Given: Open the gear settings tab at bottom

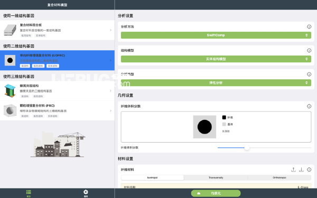Looking at the screenshot, I should pyautogui.click(x=86, y=193).
